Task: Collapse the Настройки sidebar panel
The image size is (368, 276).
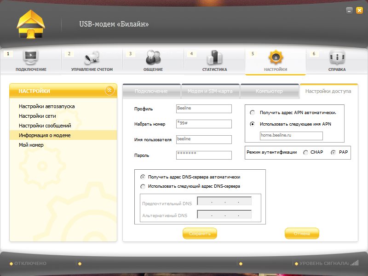Action: tap(109, 90)
